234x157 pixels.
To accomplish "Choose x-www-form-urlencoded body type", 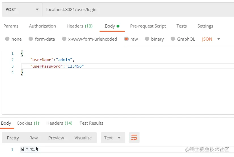I will coord(64,39).
